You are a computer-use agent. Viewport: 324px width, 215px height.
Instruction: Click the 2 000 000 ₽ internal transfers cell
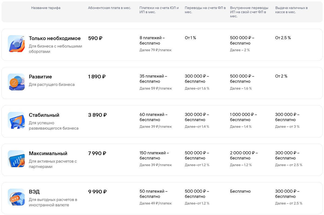click(x=243, y=156)
